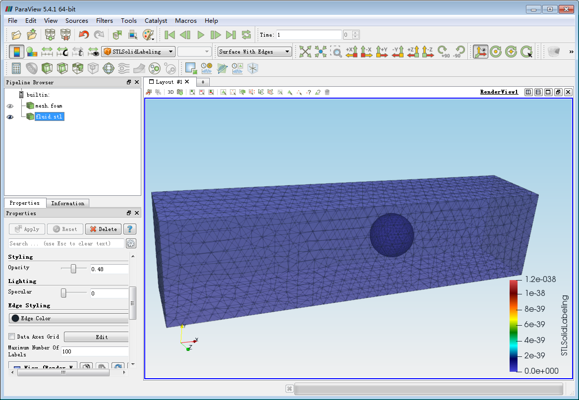The width and height of the screenshot is (579, 400).
Task: Open the Catalyst menu
Action: 156,21
